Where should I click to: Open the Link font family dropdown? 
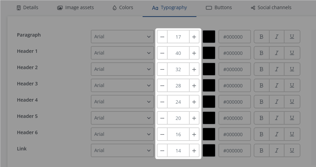click(122, 150)
